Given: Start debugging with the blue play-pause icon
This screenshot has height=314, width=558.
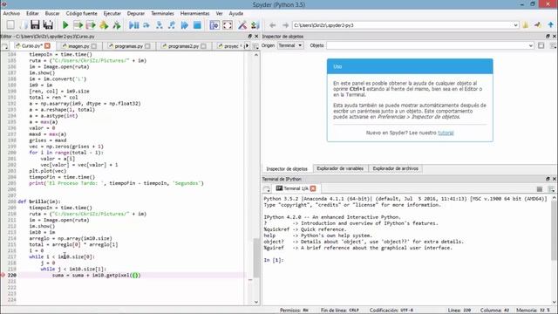Looking at the screenshot, I should click(x=133, y=25).
